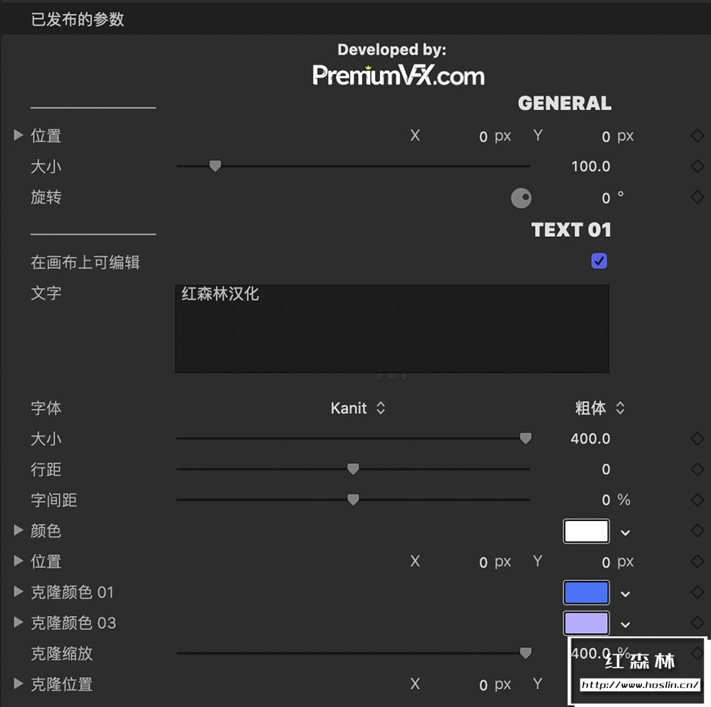Click the text 大小 keyframe diamond
The height and width of the screenshot is (707, 711).
[x=697, y=438]
